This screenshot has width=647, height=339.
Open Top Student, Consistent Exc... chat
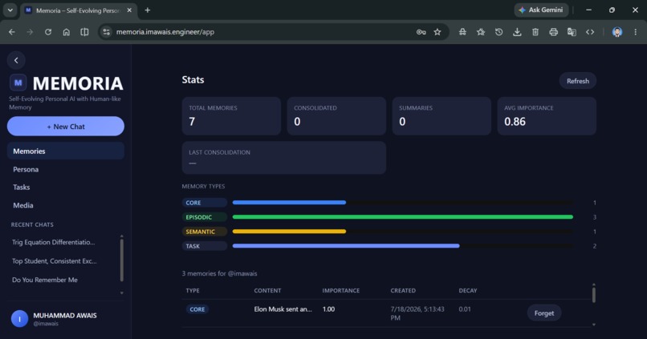click(54, 261)
